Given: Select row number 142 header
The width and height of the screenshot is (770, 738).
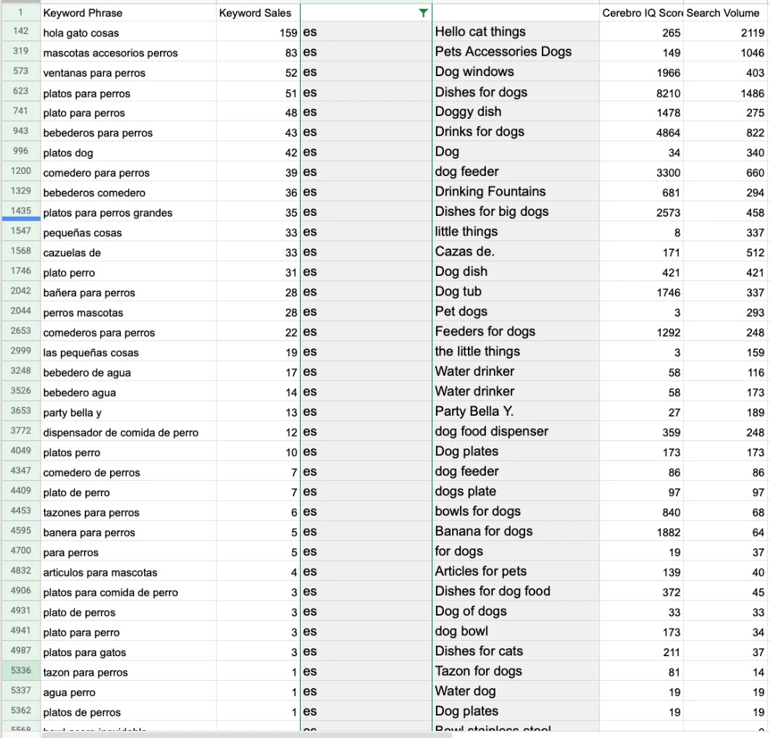Looking at the screenshot, I should tap(20, 32).
